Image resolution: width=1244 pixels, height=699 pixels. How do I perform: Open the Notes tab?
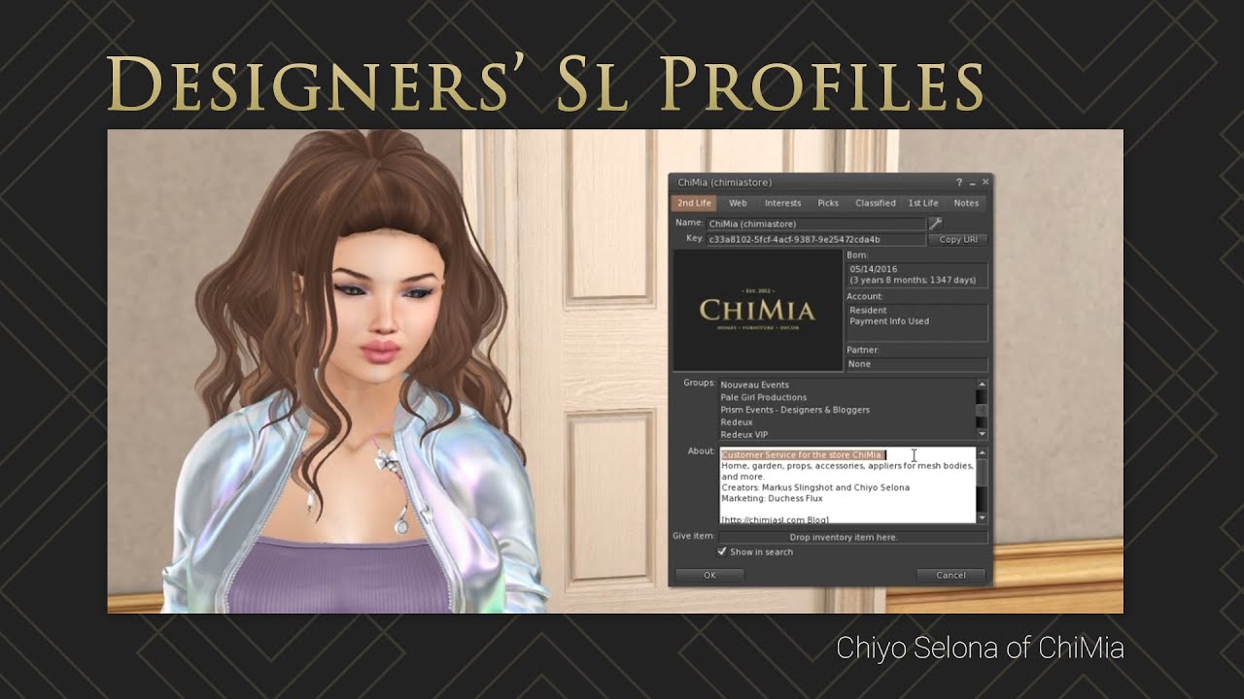point(966,203)
